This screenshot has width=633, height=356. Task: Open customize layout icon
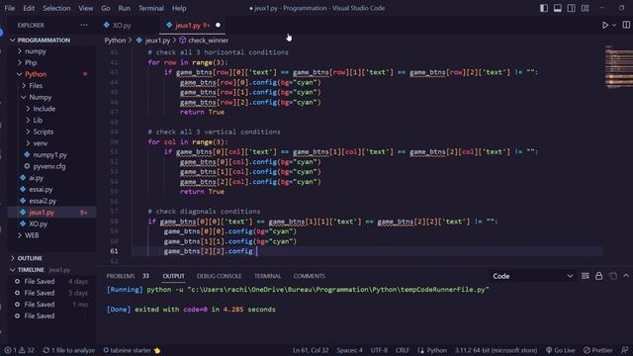(x=585, y=8)
